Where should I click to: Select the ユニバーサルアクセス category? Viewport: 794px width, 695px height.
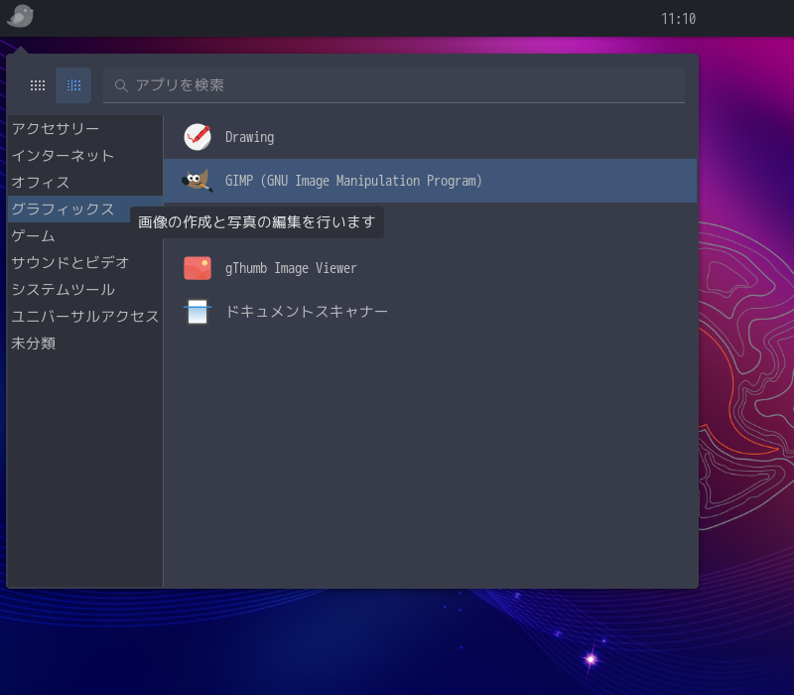(85, 316)
